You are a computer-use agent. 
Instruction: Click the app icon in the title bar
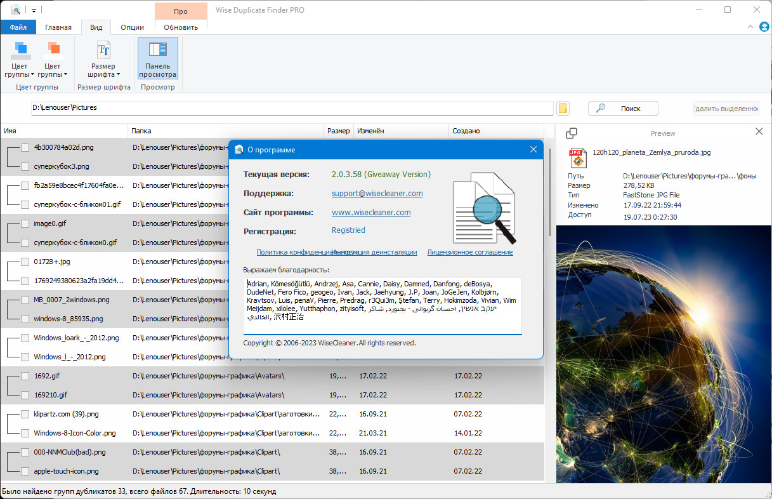[16, 10]
